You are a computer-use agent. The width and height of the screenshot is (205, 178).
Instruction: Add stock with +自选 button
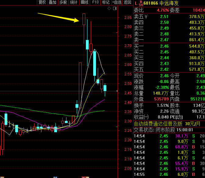coord(117,2)
